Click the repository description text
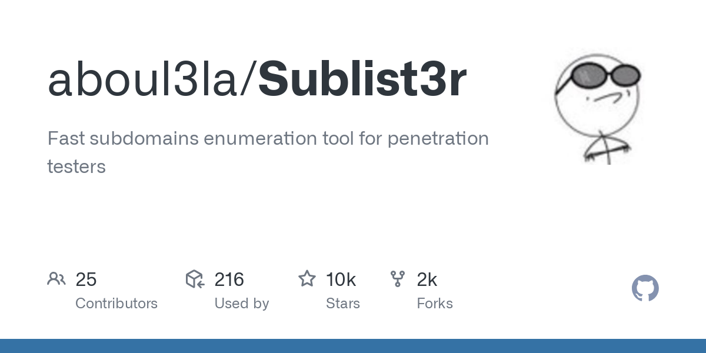The height and width of the screenshot is (353, 706). [268, 152]
